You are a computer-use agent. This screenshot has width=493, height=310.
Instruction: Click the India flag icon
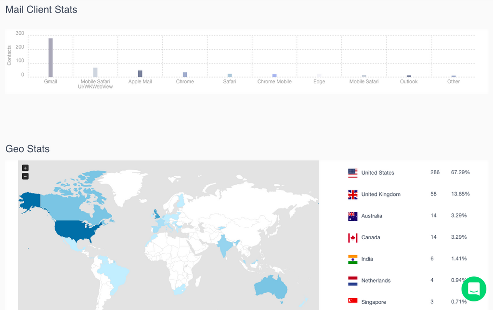pos(353,259)
